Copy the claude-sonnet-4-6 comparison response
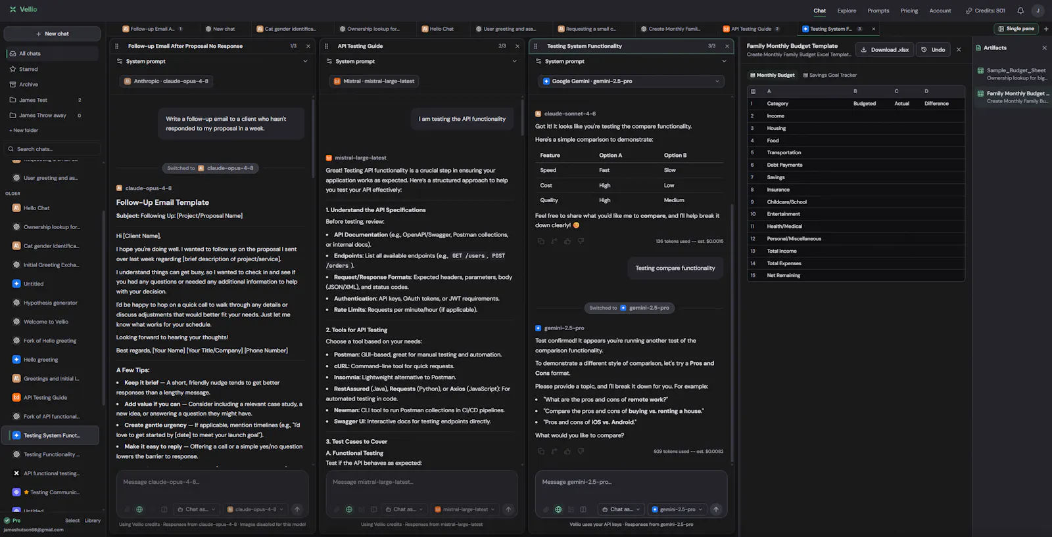The width and height of the screenshot is (1052, 537). [x=540, y=242]
